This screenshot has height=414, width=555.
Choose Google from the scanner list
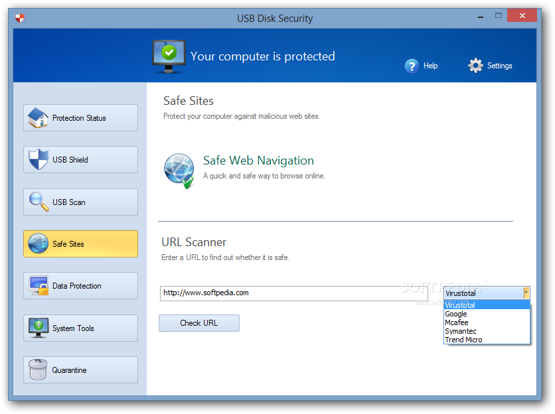click(x=487, y=314)
